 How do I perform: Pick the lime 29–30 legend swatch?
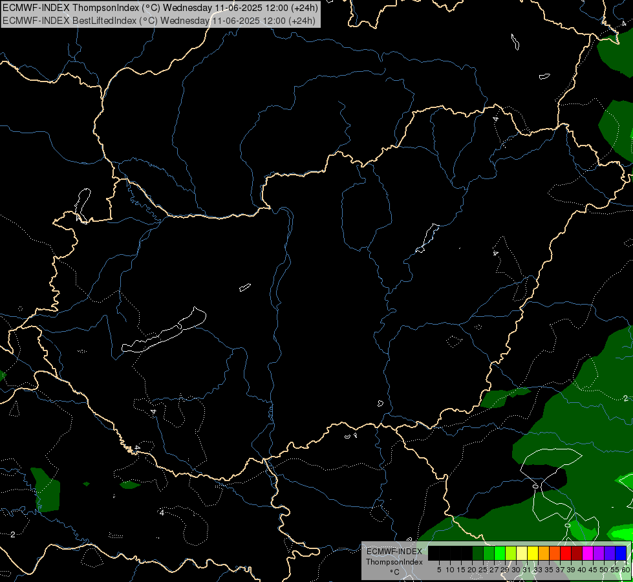[511, 553]
